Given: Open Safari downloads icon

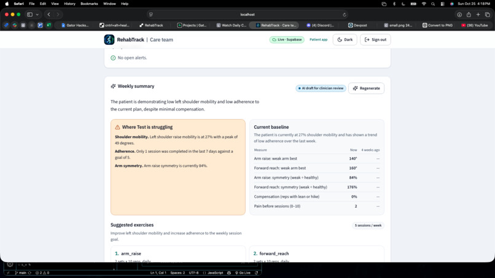Looking at the screenshot, I should point(459,15).
